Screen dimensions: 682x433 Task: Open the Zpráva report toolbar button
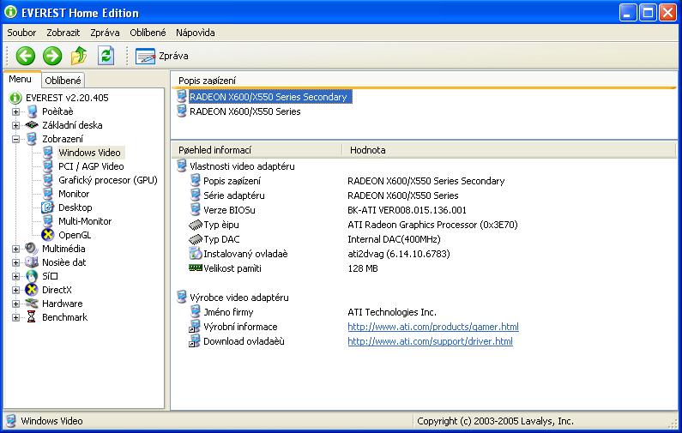pos(162,56)
